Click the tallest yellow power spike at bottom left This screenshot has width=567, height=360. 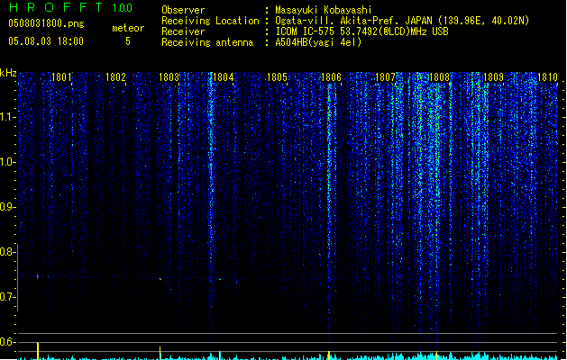[38, 351]
